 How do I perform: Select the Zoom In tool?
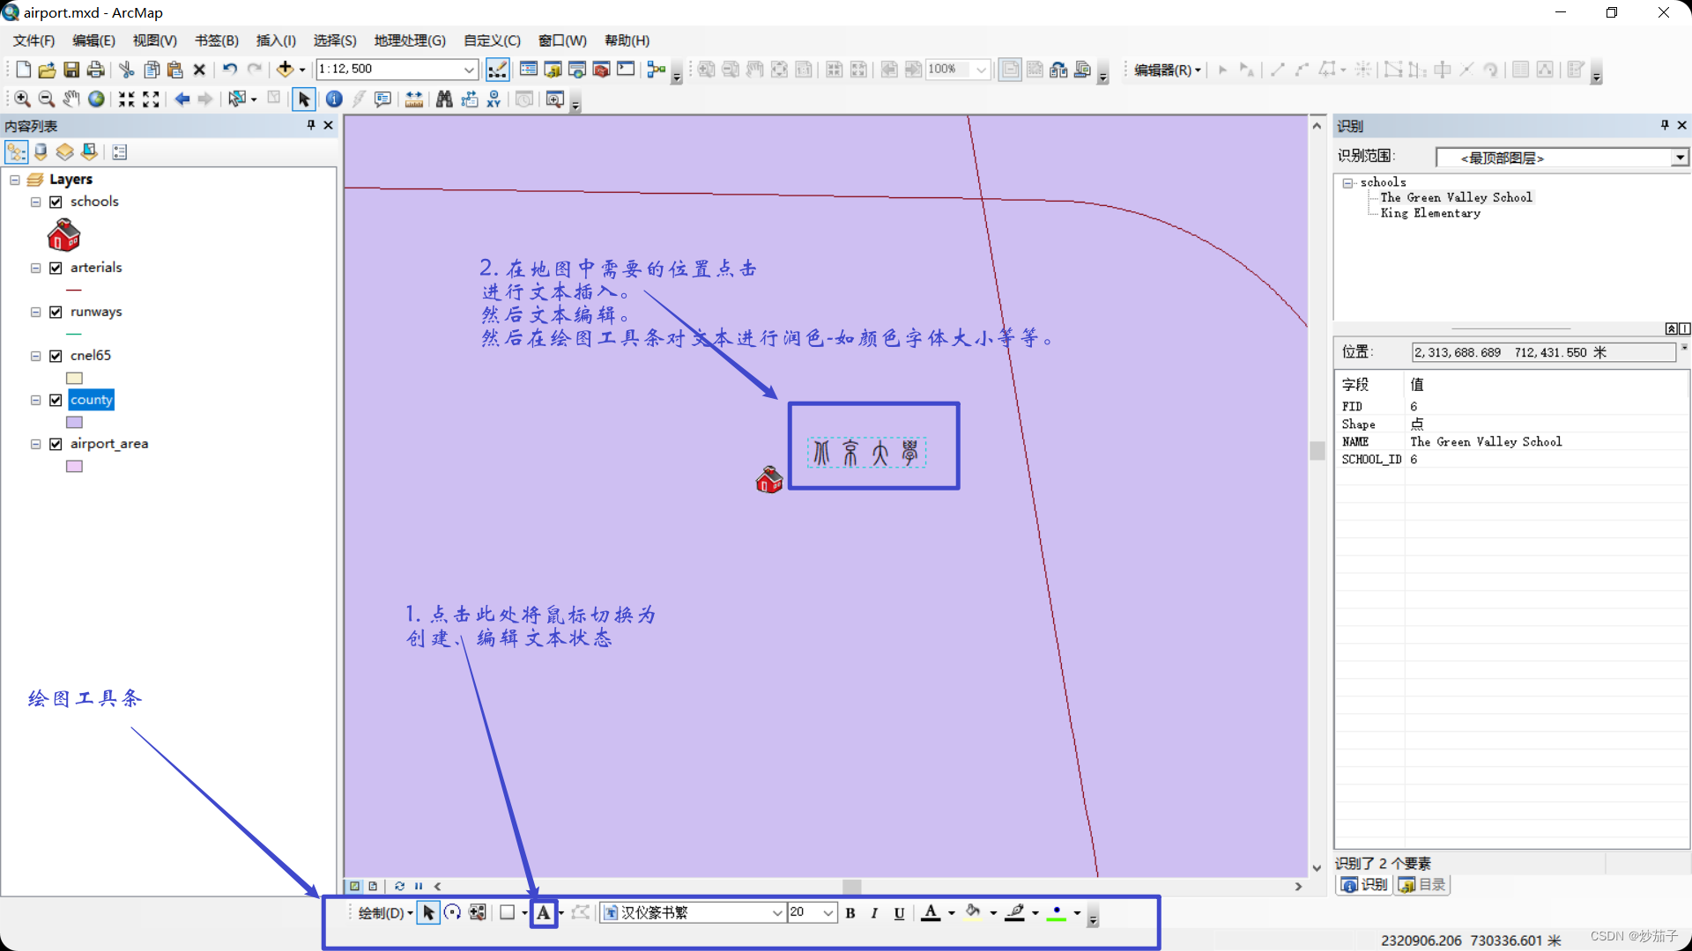pos(23,100)
